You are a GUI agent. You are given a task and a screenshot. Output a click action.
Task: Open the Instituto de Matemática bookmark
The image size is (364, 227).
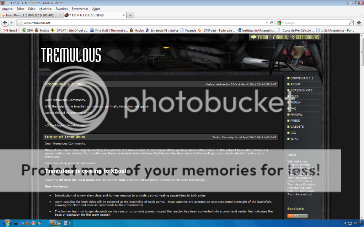coord(256,31)
